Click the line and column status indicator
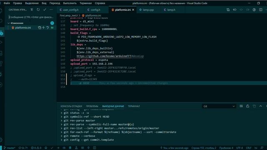 [204, 148]
